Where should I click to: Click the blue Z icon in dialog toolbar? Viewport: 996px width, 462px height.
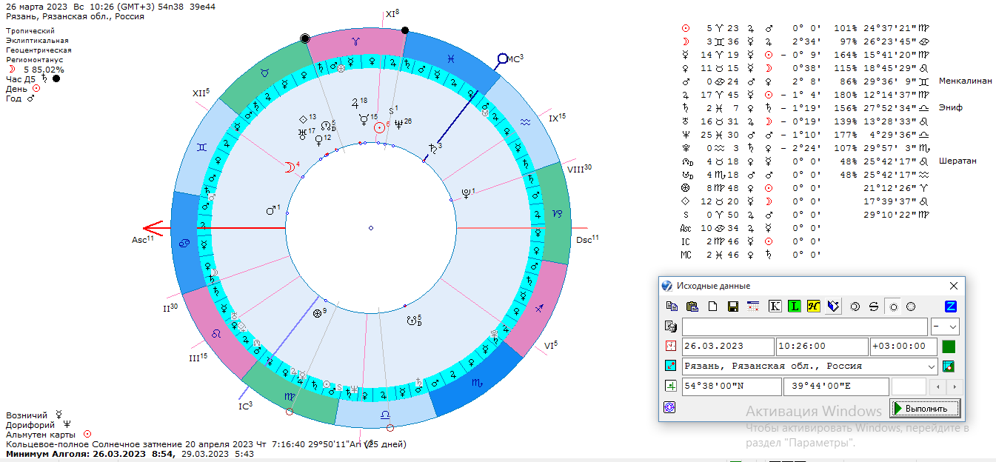click(951, 306)
